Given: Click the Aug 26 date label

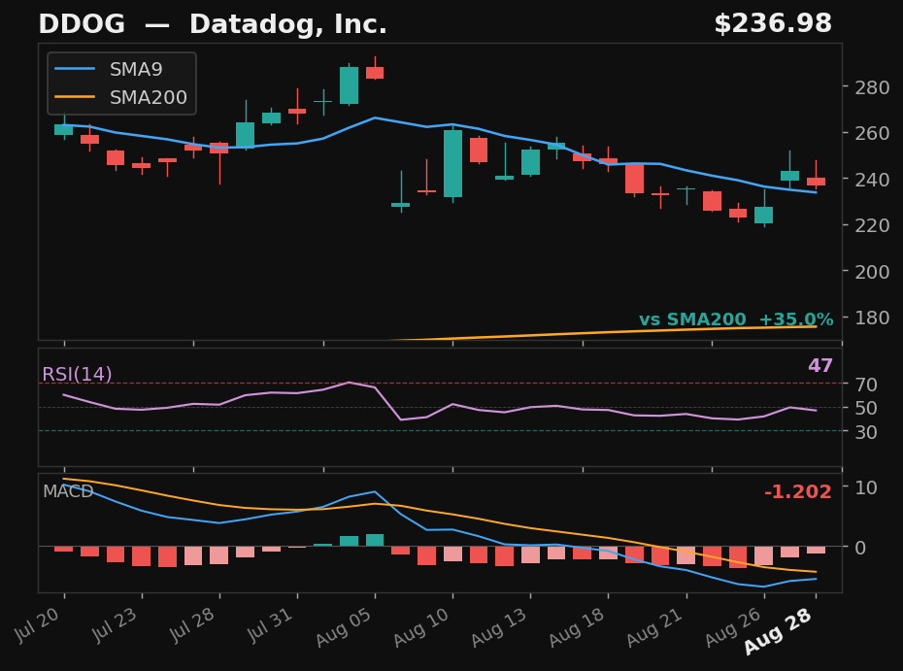Looking at the screenshot, I should click(734, 626).
